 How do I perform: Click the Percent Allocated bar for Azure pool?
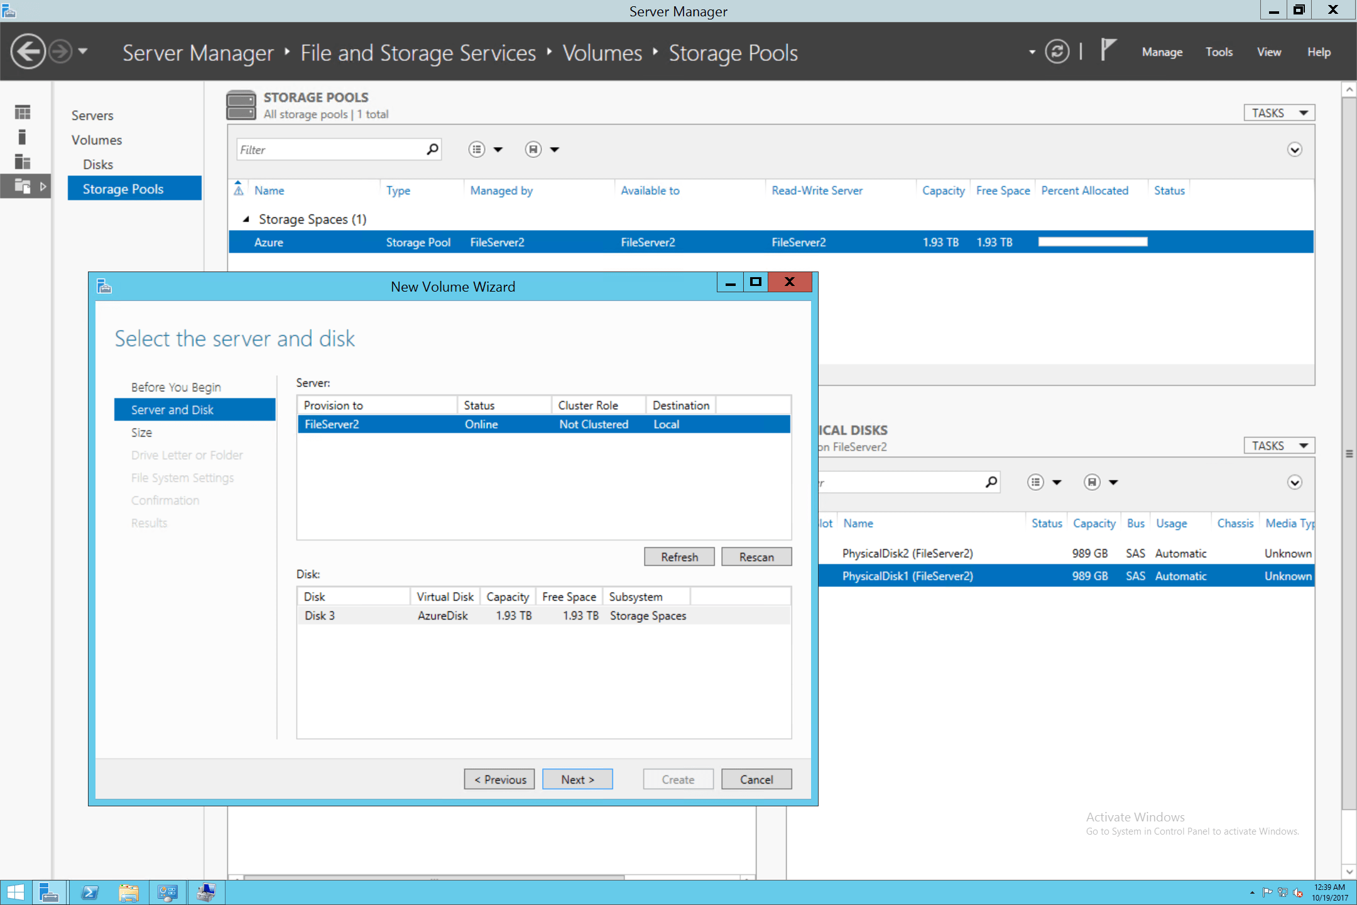pos(1093,241)
